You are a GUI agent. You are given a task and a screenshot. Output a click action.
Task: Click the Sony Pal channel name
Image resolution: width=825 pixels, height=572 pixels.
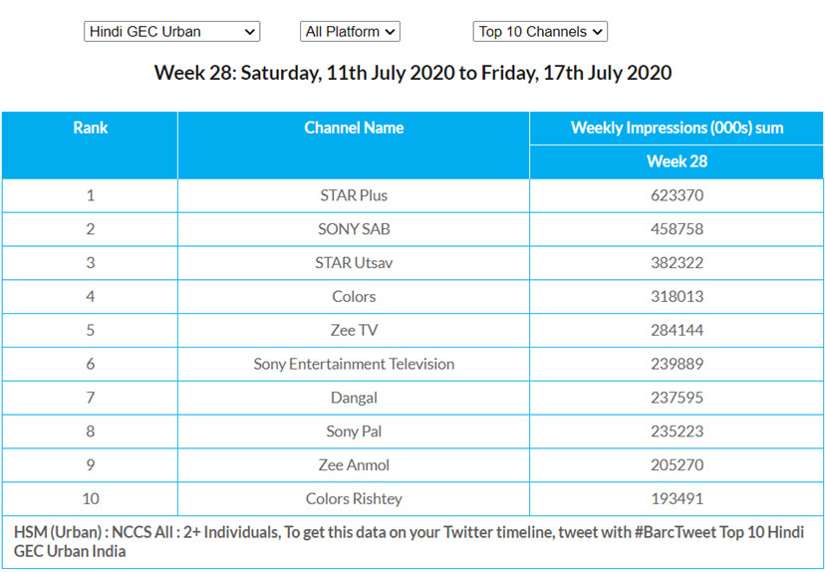(x=354, y=432)
